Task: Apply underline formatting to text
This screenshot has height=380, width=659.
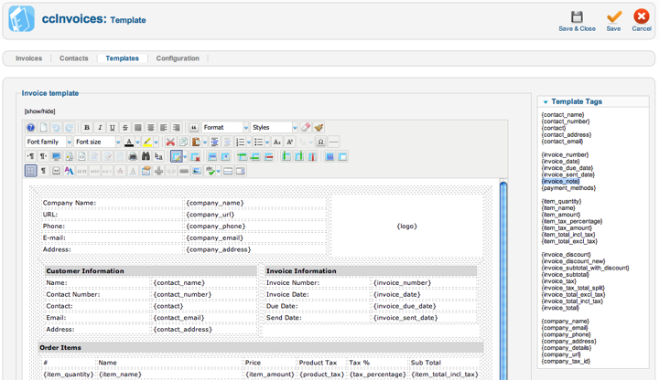Action: [113, 128]
